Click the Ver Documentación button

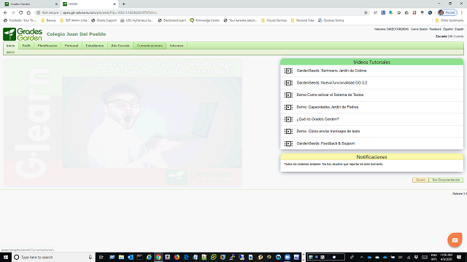coord(446,180)
